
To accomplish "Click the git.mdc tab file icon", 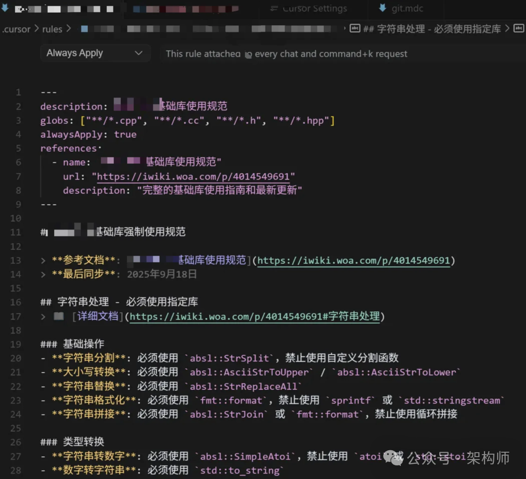I will tap(383, 8).
